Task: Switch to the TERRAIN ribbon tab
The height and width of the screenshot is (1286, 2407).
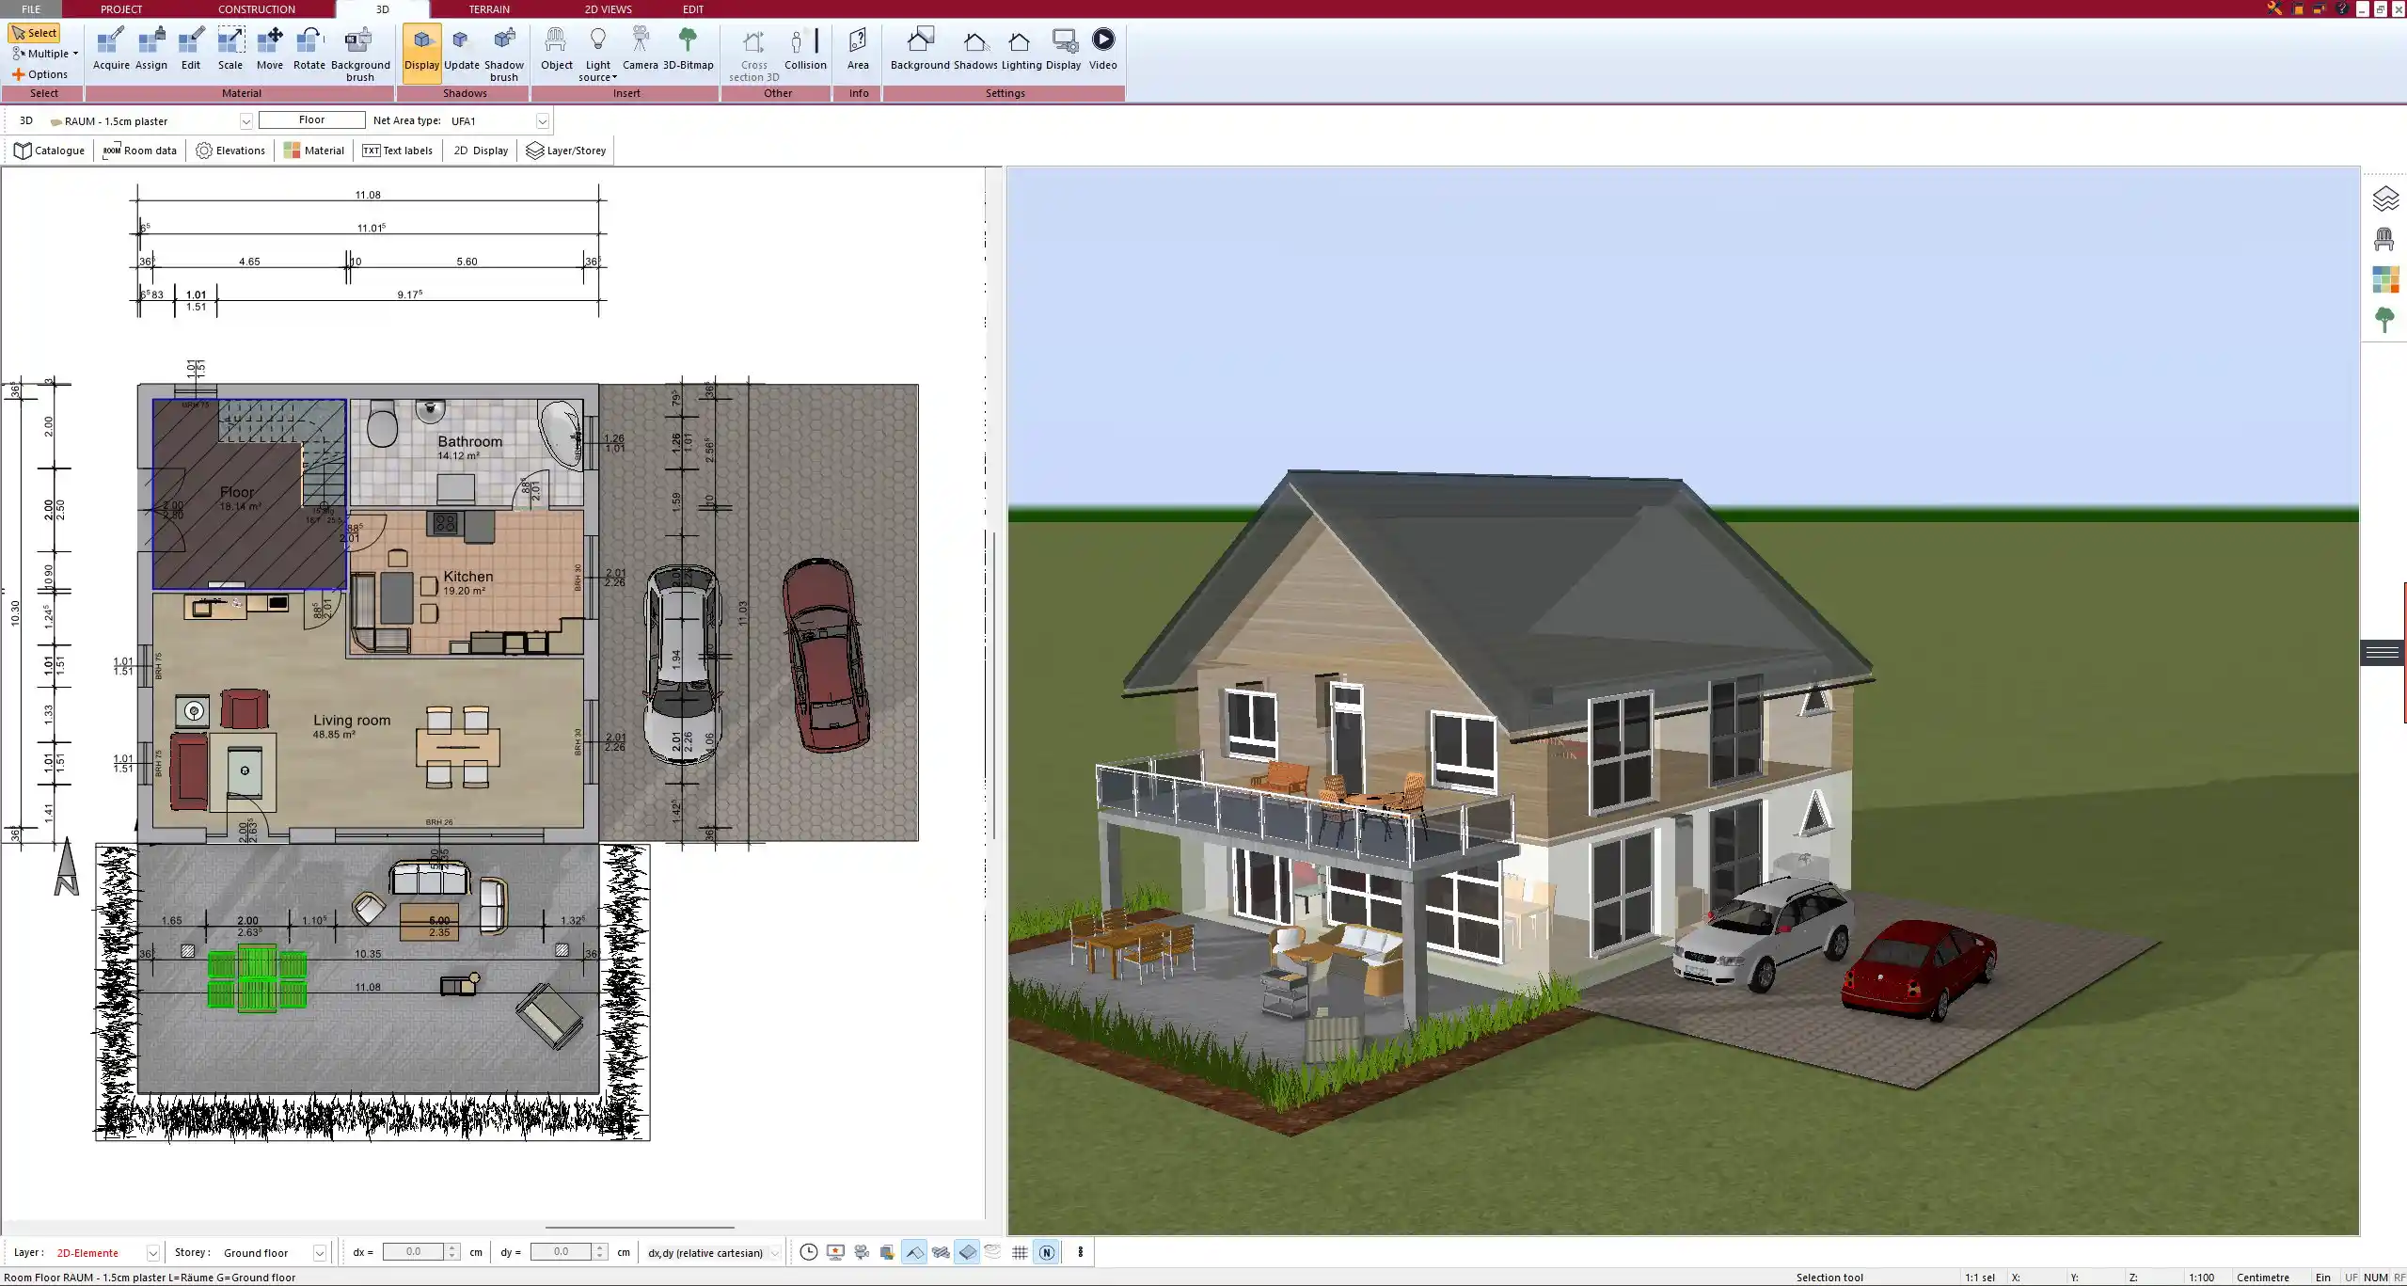Action: click(x=489, y=8)
